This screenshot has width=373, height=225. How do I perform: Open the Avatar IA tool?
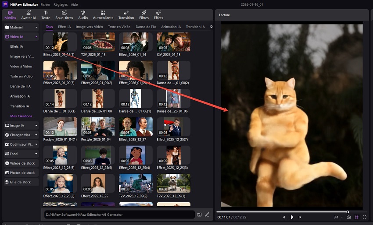[29, 15]
